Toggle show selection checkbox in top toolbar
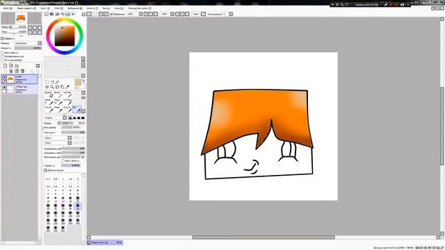This screenshot has height=250, width=445. click(x=111, y=14)
